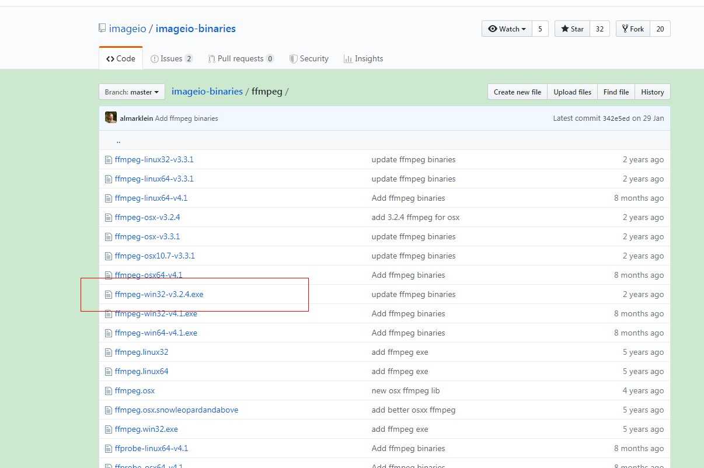Screen dimensions: 704x468
Task: Open file ffmpeg-win32-v3.2.4.exe
Action: click(x=159, y=294)
